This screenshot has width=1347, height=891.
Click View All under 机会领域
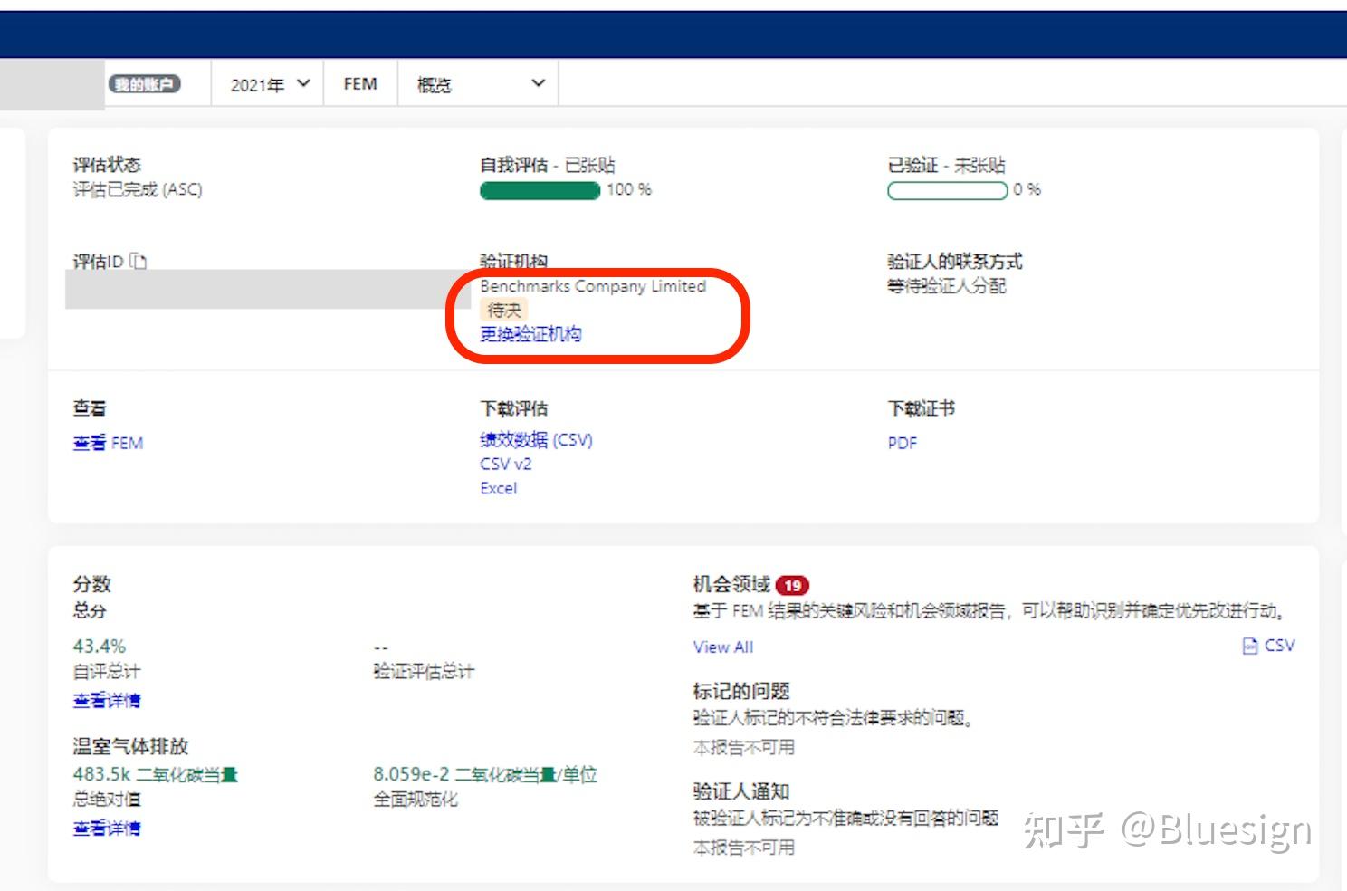(x=722, y=647)
